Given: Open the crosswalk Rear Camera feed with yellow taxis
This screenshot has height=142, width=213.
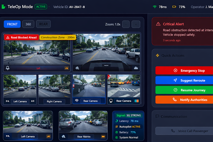Looking at the screenshot, I should [x=124, y=86].
